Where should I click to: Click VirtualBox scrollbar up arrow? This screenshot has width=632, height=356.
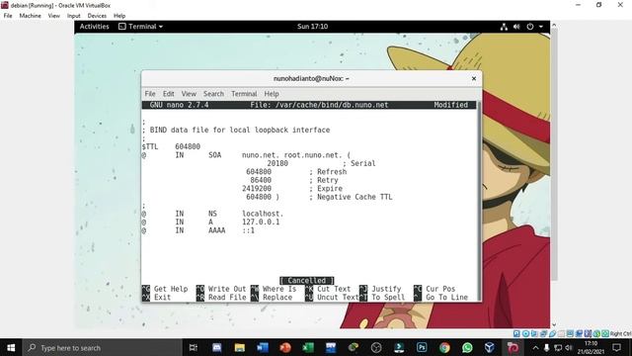click(554, 25)
